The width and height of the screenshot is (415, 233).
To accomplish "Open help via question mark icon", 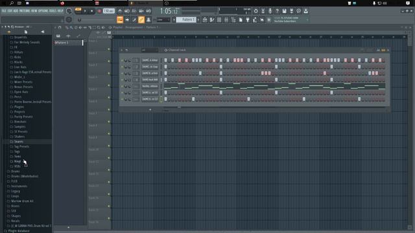I will pyautogui.click(x=277, y=11).
